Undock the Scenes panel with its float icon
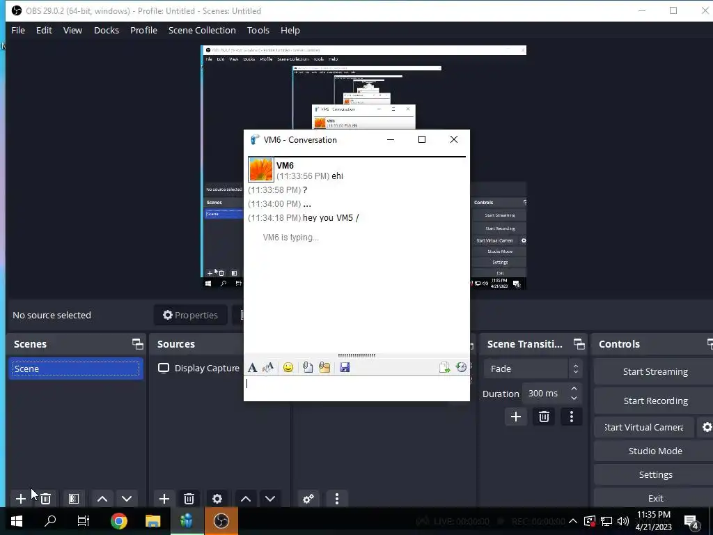Viewport: 713px width, 535px height. [137, 344]
